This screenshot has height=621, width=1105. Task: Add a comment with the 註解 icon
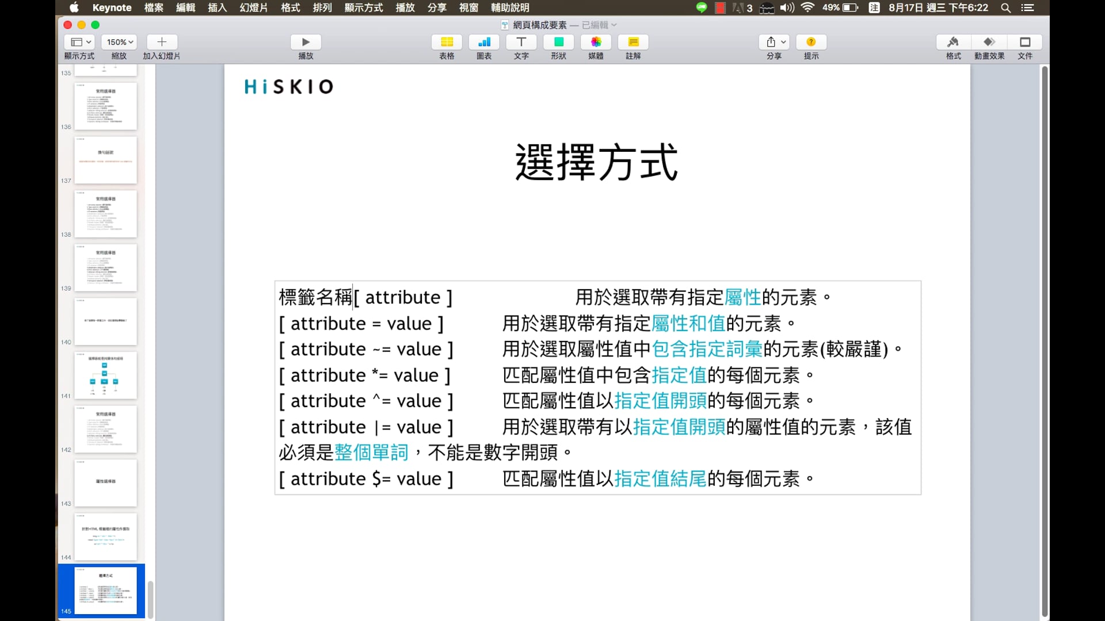633,42
